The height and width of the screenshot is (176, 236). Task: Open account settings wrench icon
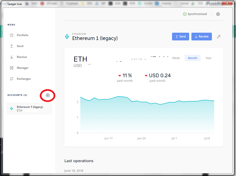tap(219, 36)
